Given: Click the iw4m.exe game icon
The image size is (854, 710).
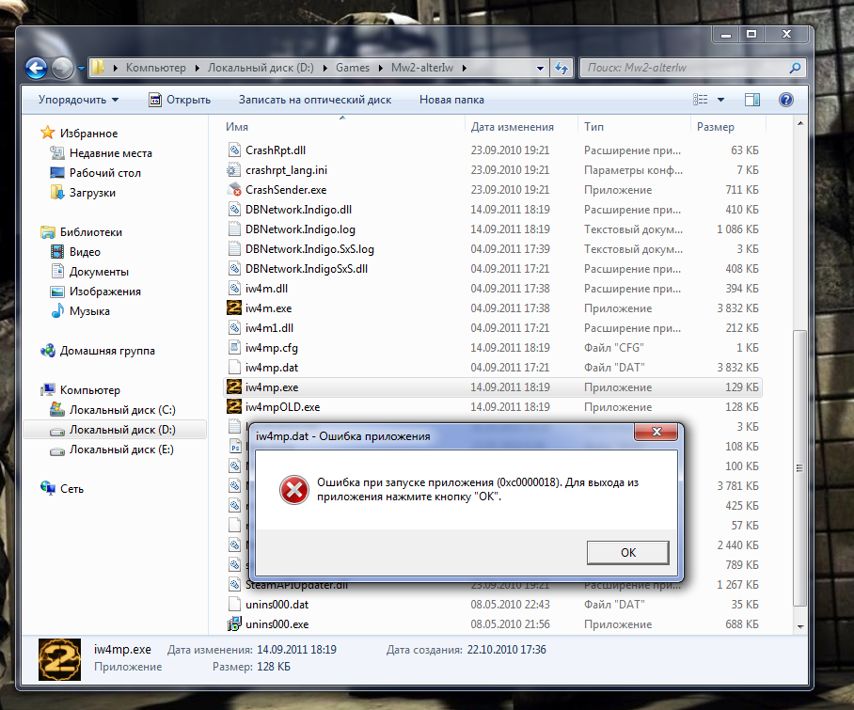Looking at the screenshot, I should coord(233,308).
